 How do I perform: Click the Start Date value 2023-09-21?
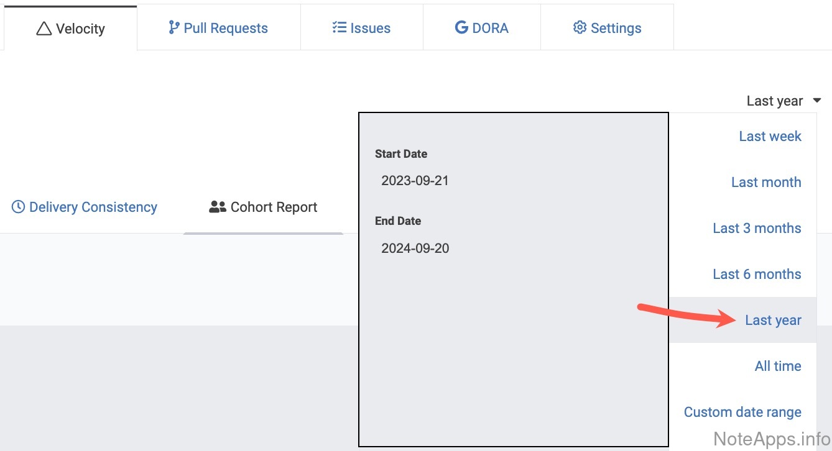[x=415, y=181]
